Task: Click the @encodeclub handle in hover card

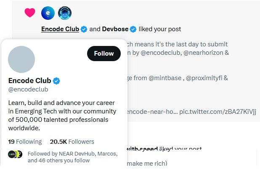Action: [x=28, y=89]
